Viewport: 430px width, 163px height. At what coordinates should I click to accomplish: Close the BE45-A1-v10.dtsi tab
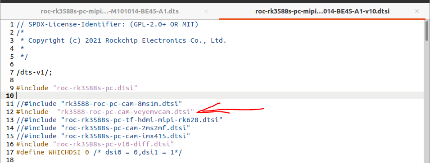pyautogui.click(x=417, y=12)
